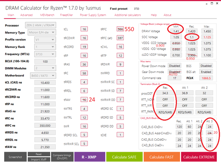Select the tRCDRD value 19 box
This screenshot has width=221, height=166.
coord(84,47)
